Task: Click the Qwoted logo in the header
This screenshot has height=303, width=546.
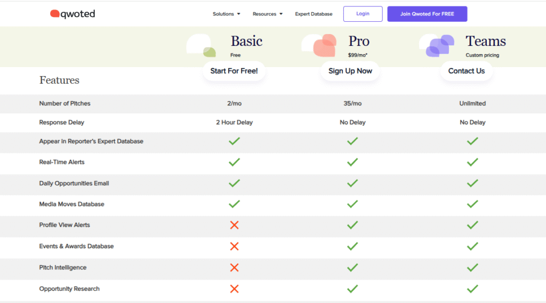Action: pyautogui.click(x=73, y=14)
